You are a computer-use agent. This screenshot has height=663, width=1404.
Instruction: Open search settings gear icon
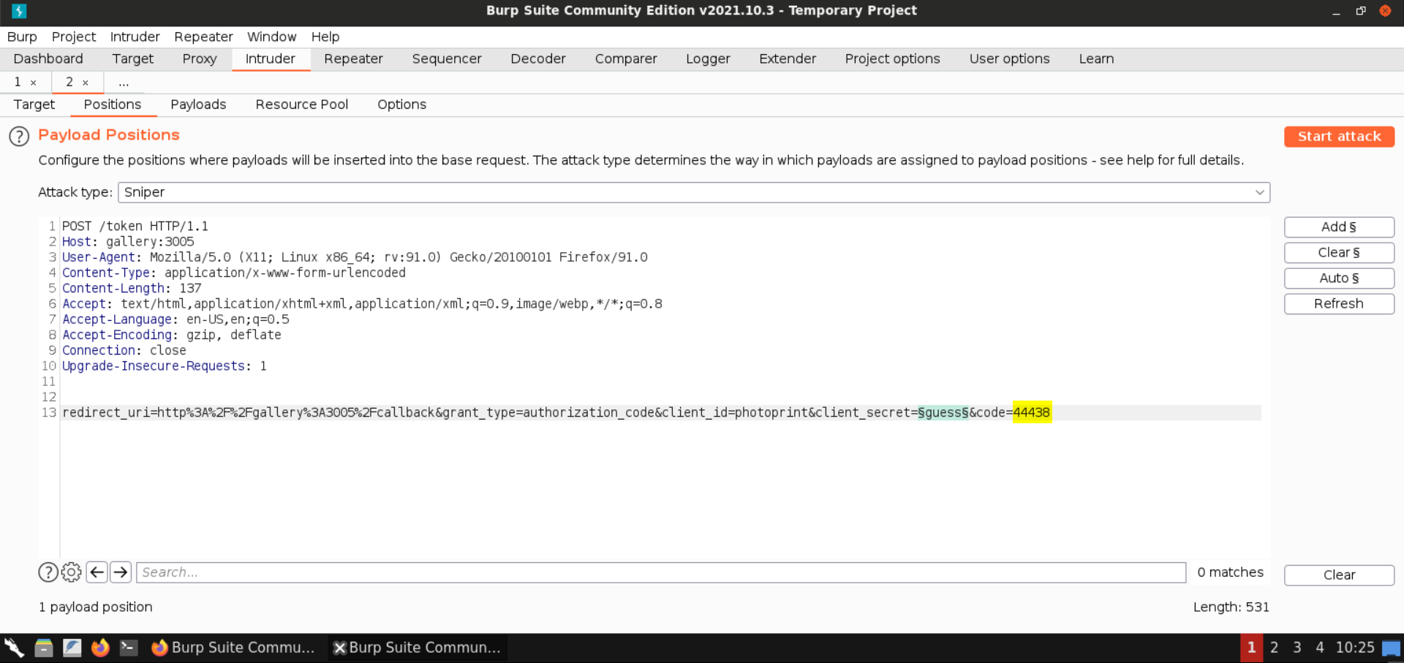click(x=72, y=572)
